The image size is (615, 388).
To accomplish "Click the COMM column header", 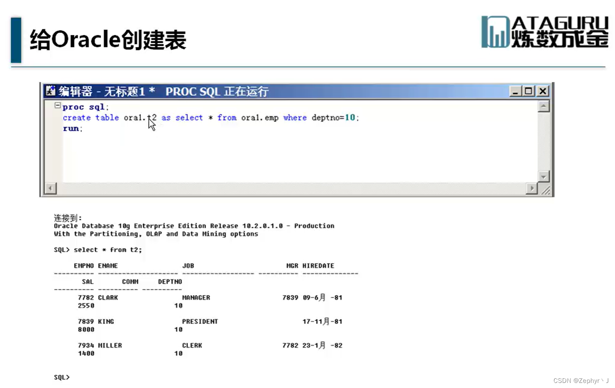I will click(x=130, y=282).
